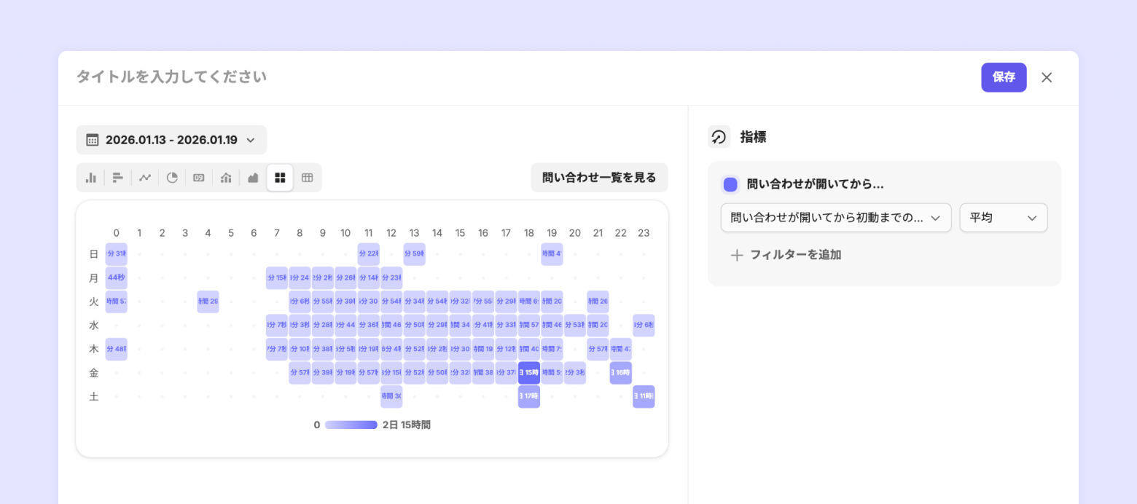Open the 2026.01.13 - 2026.01.19 date range picker

171,140
